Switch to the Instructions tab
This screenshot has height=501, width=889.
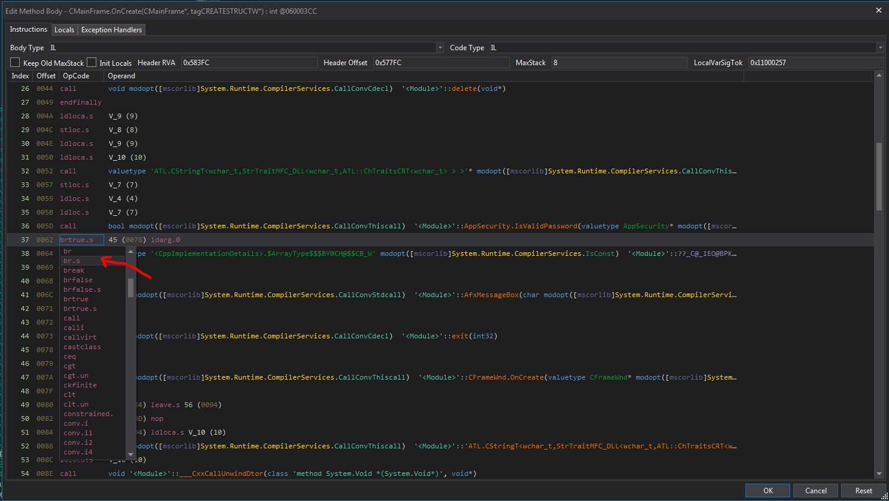click(28, 29)
